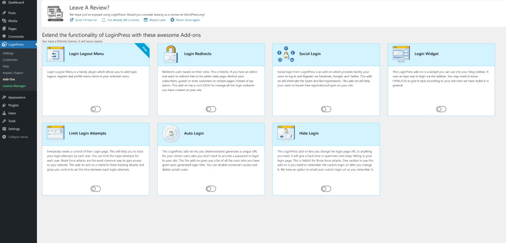Switch on the Login Widget toggle
This screenshot has width=506, height=243.
[x=441, y=109]
